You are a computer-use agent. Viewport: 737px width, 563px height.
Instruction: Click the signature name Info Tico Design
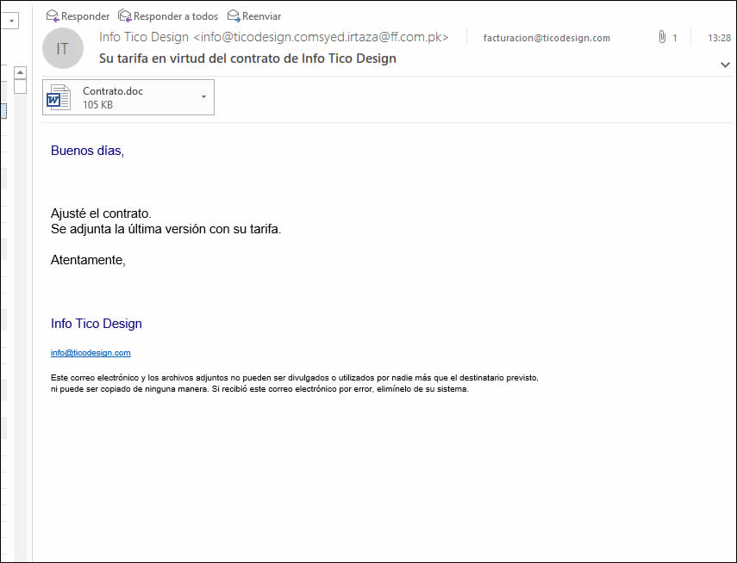click(x=97, y=324)
